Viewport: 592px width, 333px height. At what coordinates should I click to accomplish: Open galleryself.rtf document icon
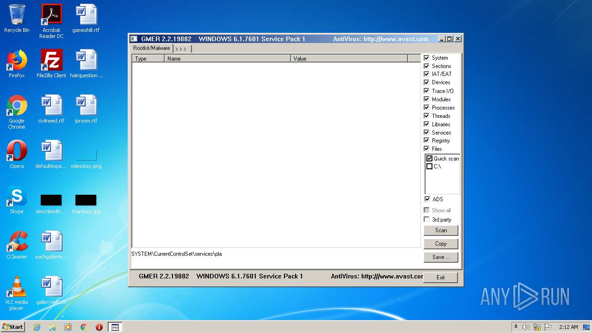click(x=51, y=290)
